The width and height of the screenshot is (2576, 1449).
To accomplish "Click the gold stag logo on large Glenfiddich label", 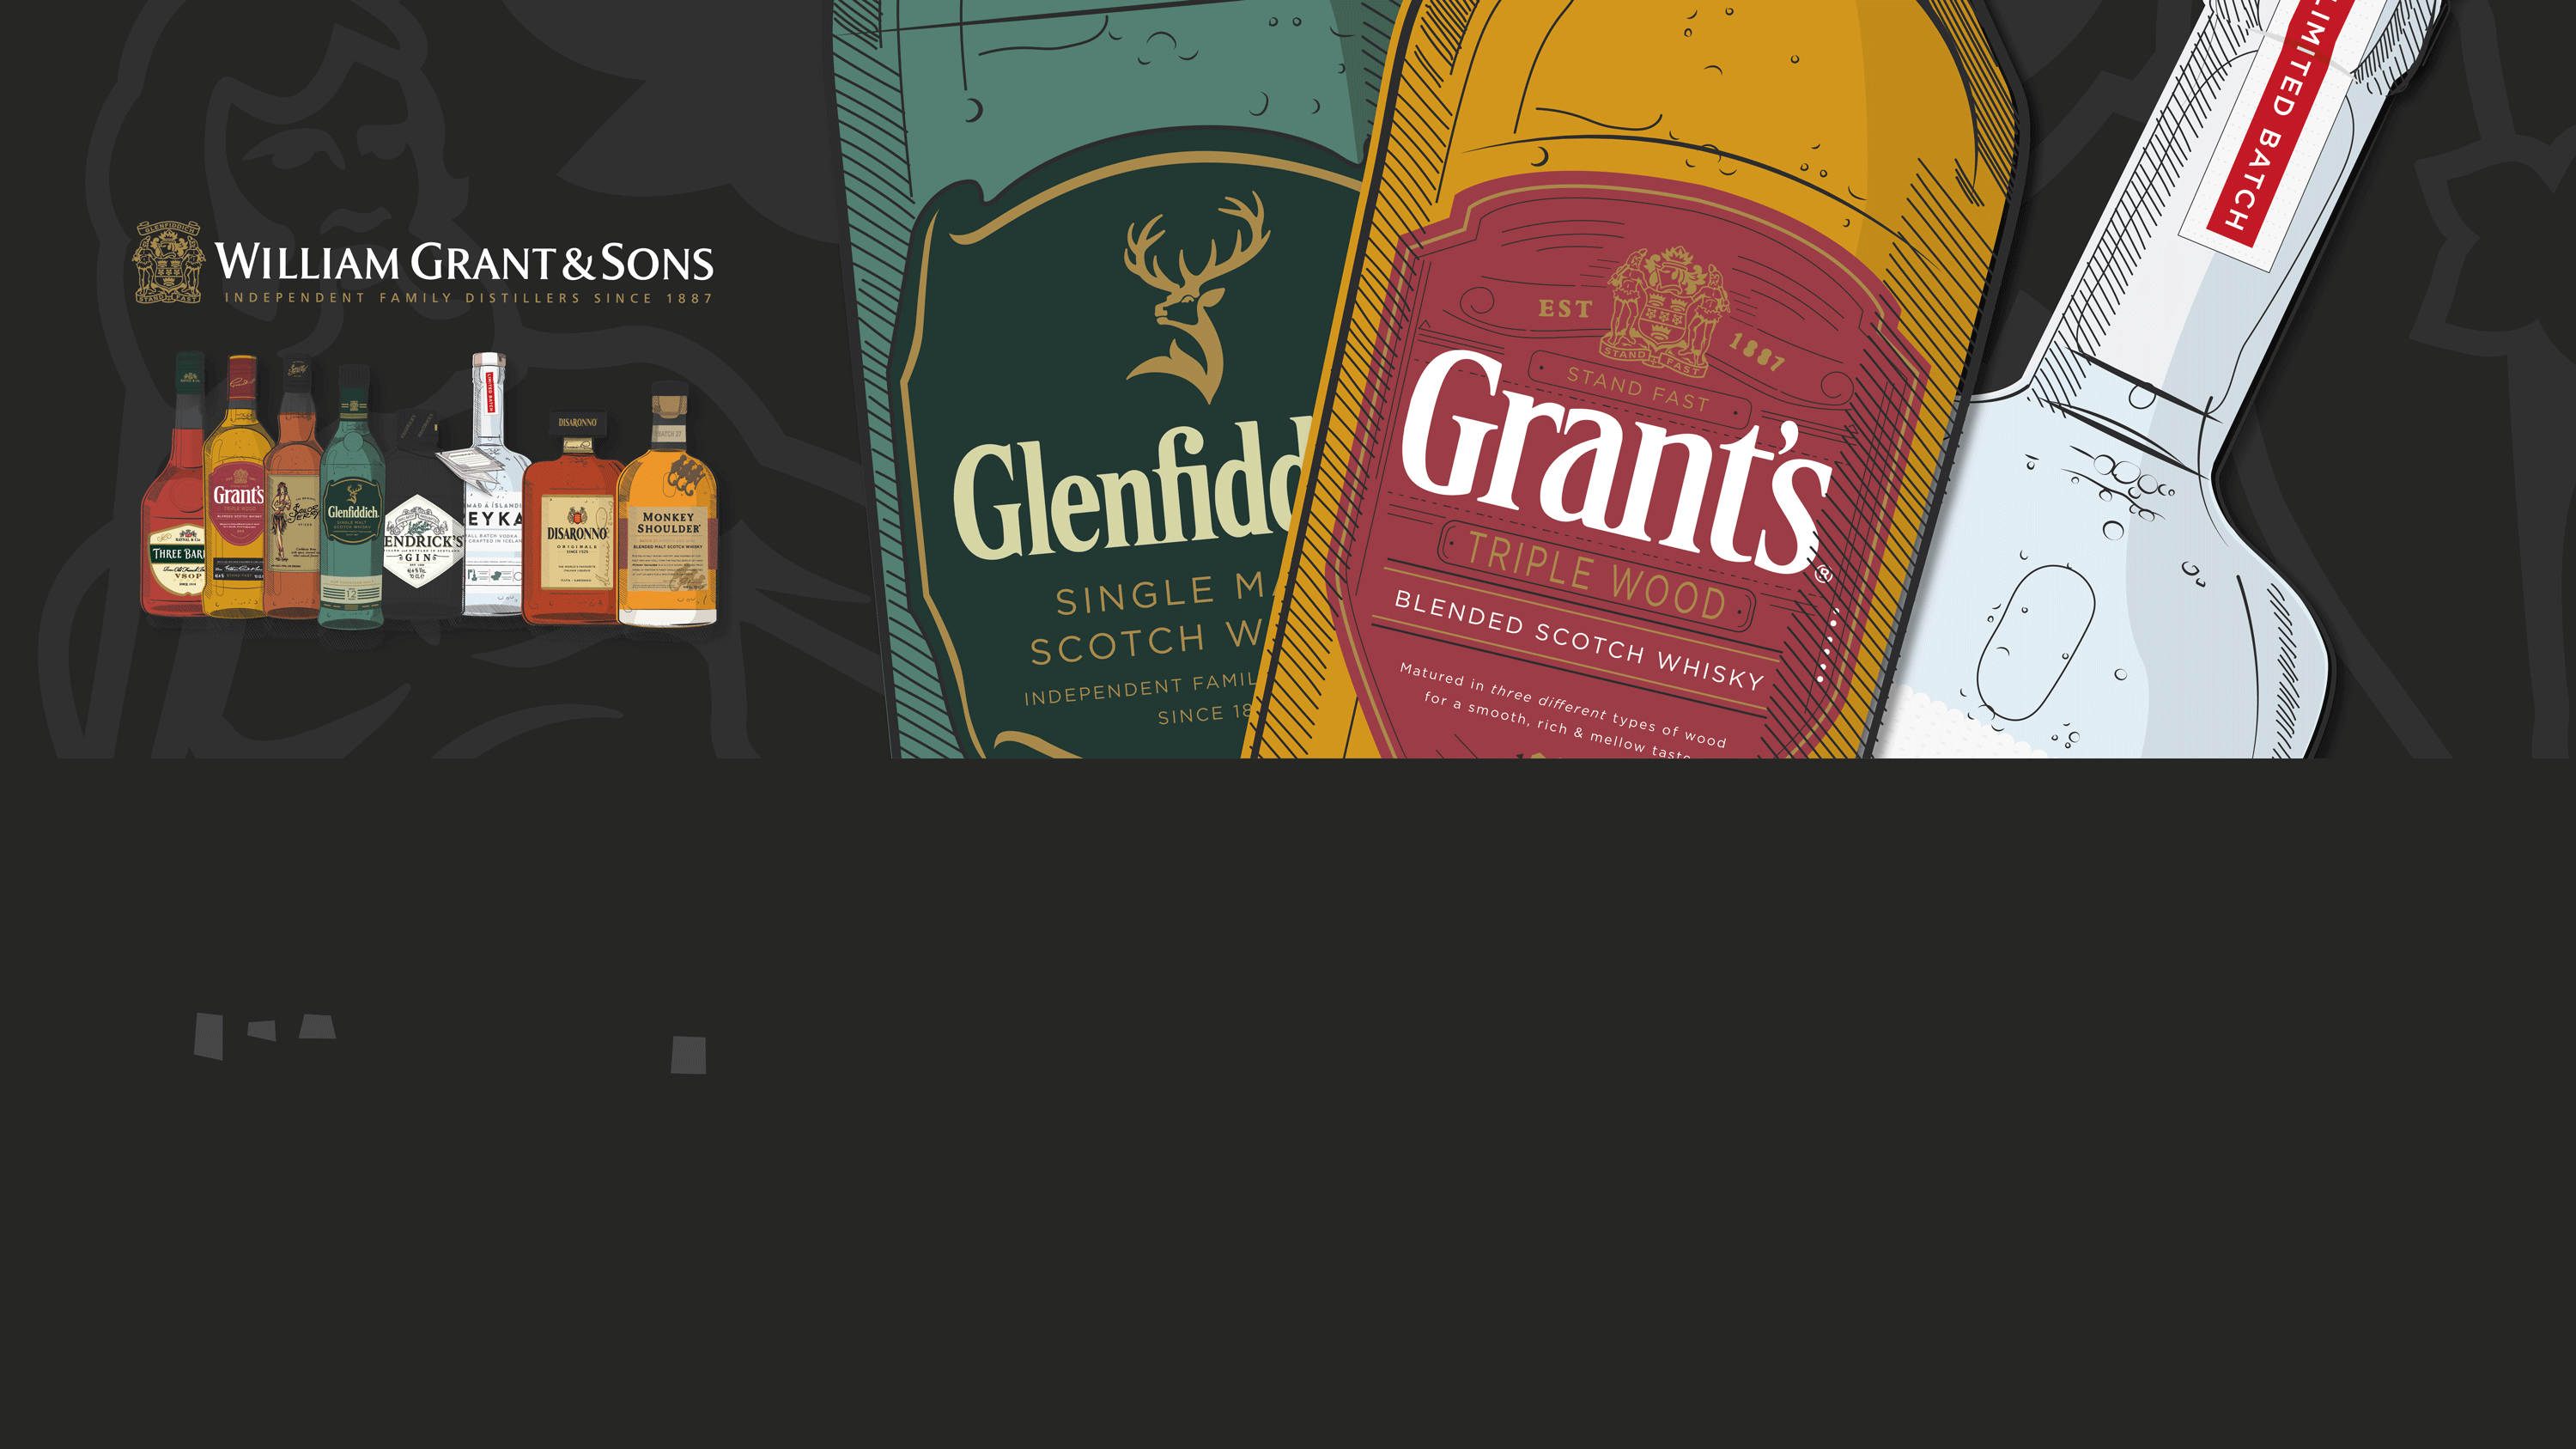I will pyautogui.click(x=1196, y=297).
